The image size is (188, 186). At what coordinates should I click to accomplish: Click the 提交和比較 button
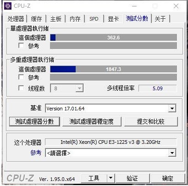point(151,121)
